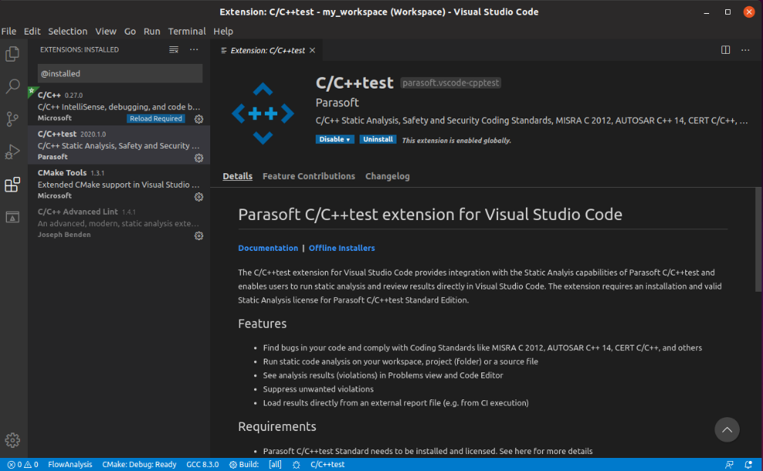Click FlowAnalysis in status bar
Screen dimensions: 763x471
(70, 464)
